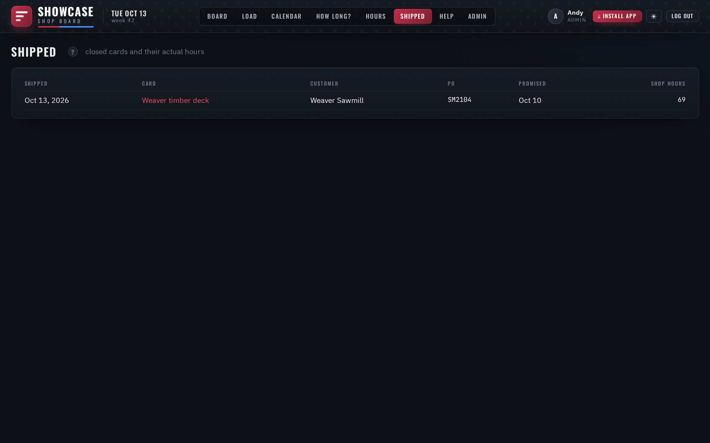Toggle the light theme sun icon

654,16
